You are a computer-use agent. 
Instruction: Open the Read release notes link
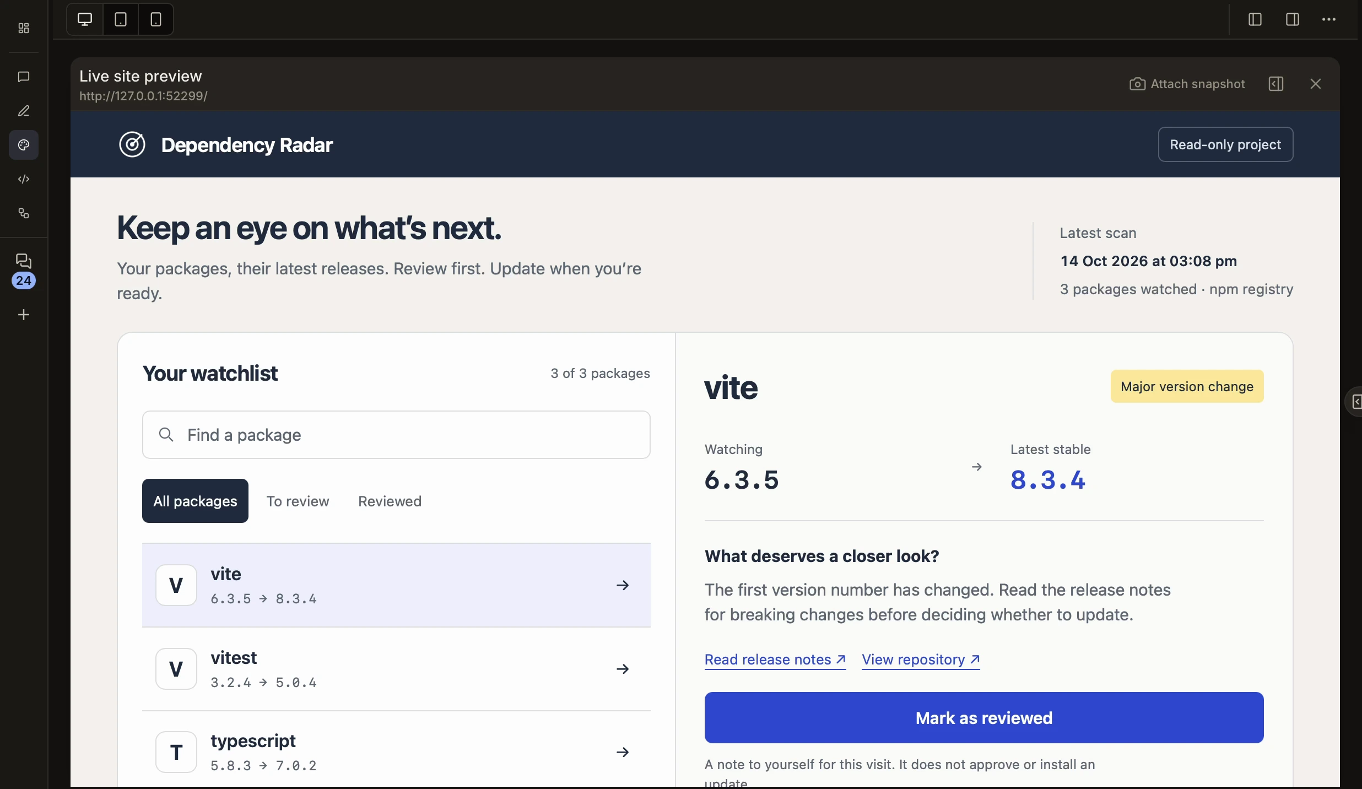[775, 660]
